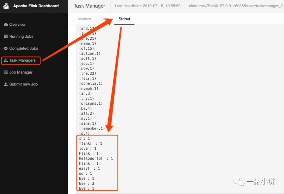The image size is (284, 194).
Task: Click the output line I : 1
Action: click(84, 138)
